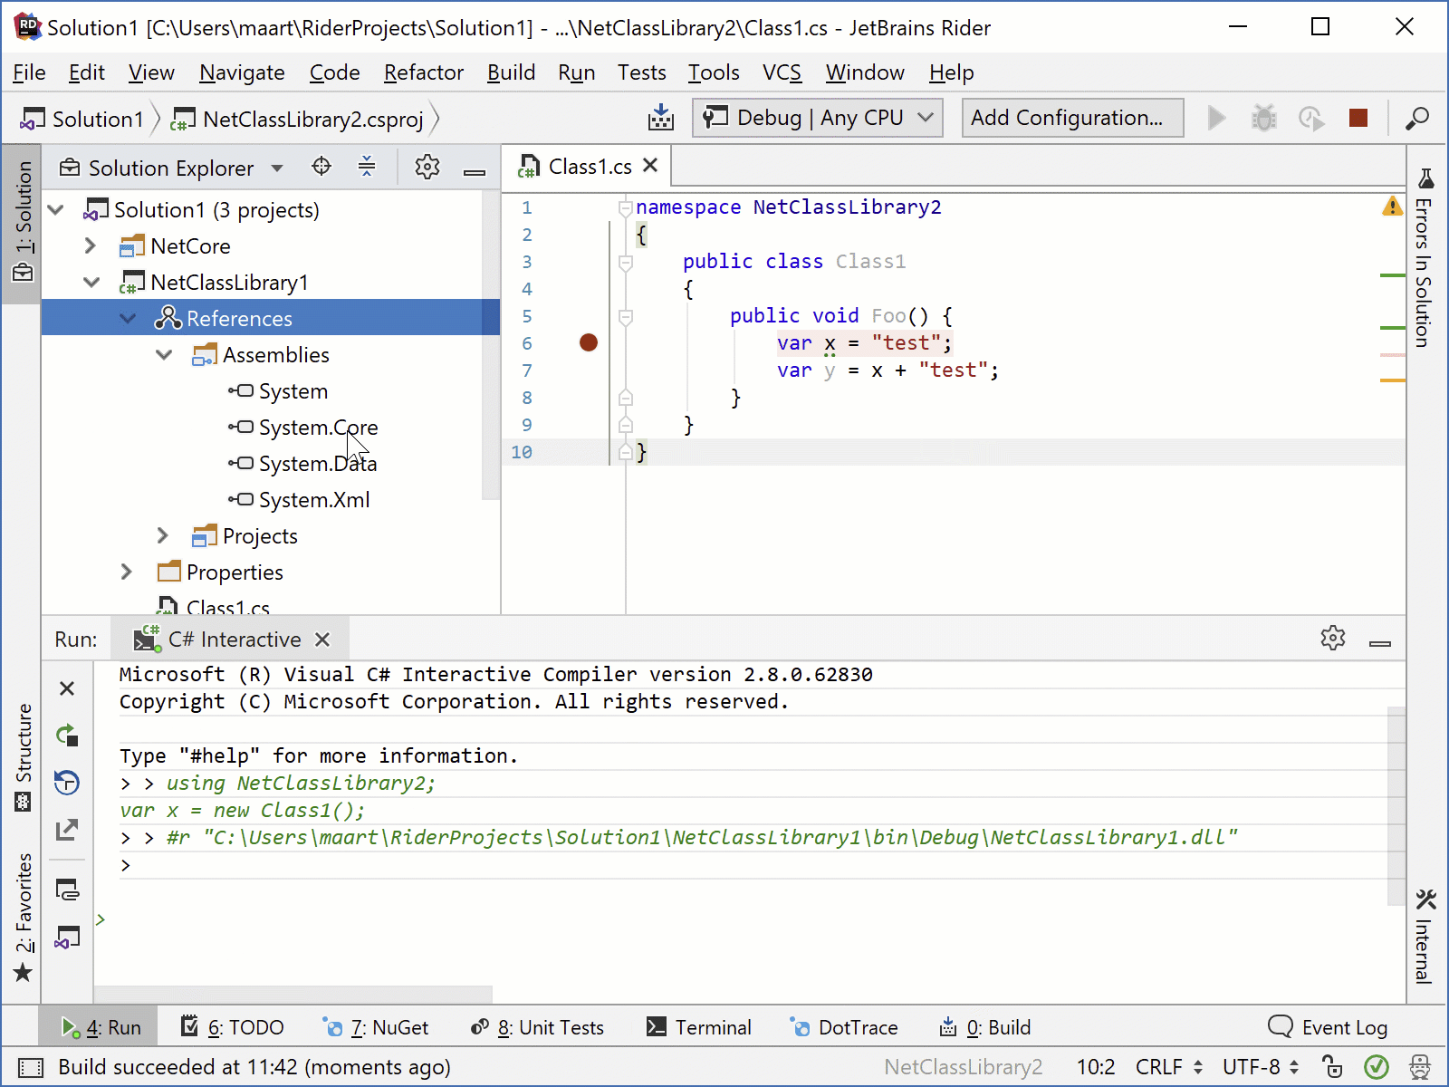The image size is (1449, 1087).
Task: Open the Event Log from the status bar
Action: (x=1329, y=1027)
